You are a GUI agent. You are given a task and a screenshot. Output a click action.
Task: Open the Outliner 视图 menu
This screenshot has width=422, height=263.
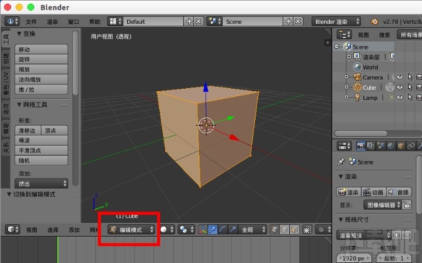pyautogui.click(x=363, y=35)
